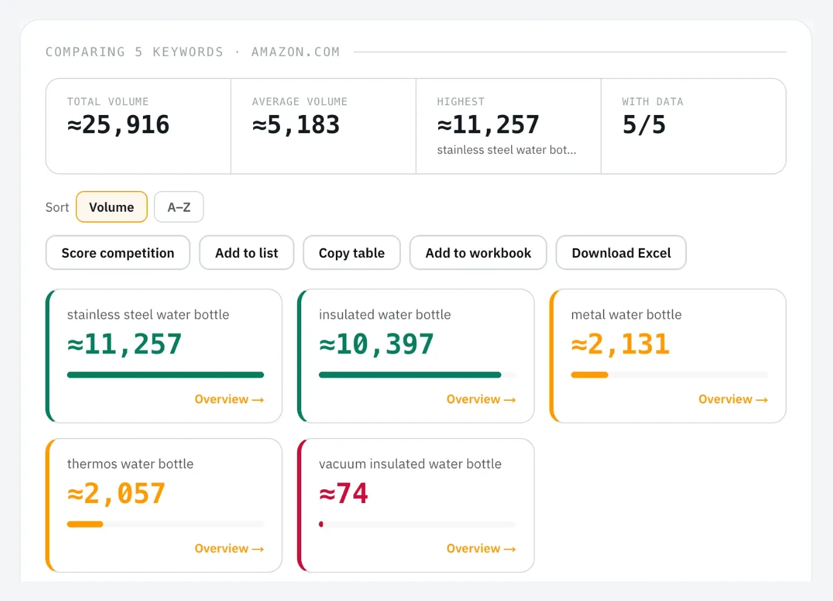
Task: Download the Excel file
Action: point(621,252)
